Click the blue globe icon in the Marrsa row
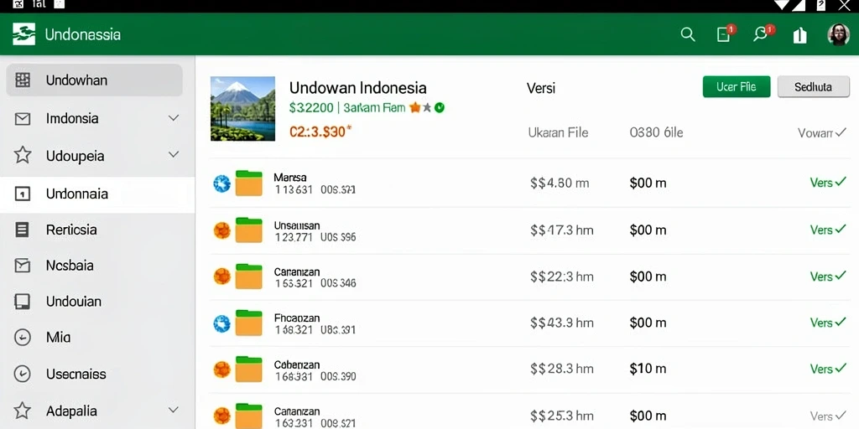The image size is (859, 429). tap(221, 183)
